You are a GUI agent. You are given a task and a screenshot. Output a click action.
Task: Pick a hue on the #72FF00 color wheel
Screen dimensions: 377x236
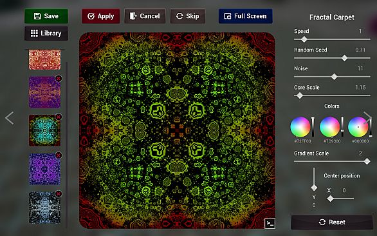[300, 127]
